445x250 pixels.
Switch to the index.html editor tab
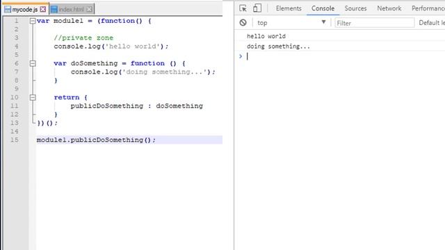72,9
